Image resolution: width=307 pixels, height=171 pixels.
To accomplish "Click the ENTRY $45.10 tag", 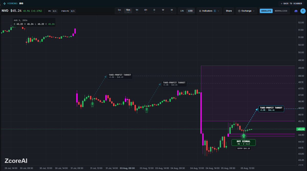I will coord(244,148).
